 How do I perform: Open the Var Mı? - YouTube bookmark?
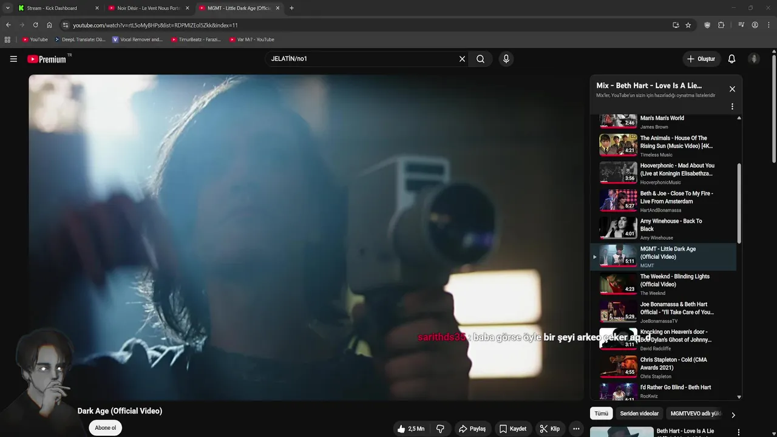tap(252, 39)
